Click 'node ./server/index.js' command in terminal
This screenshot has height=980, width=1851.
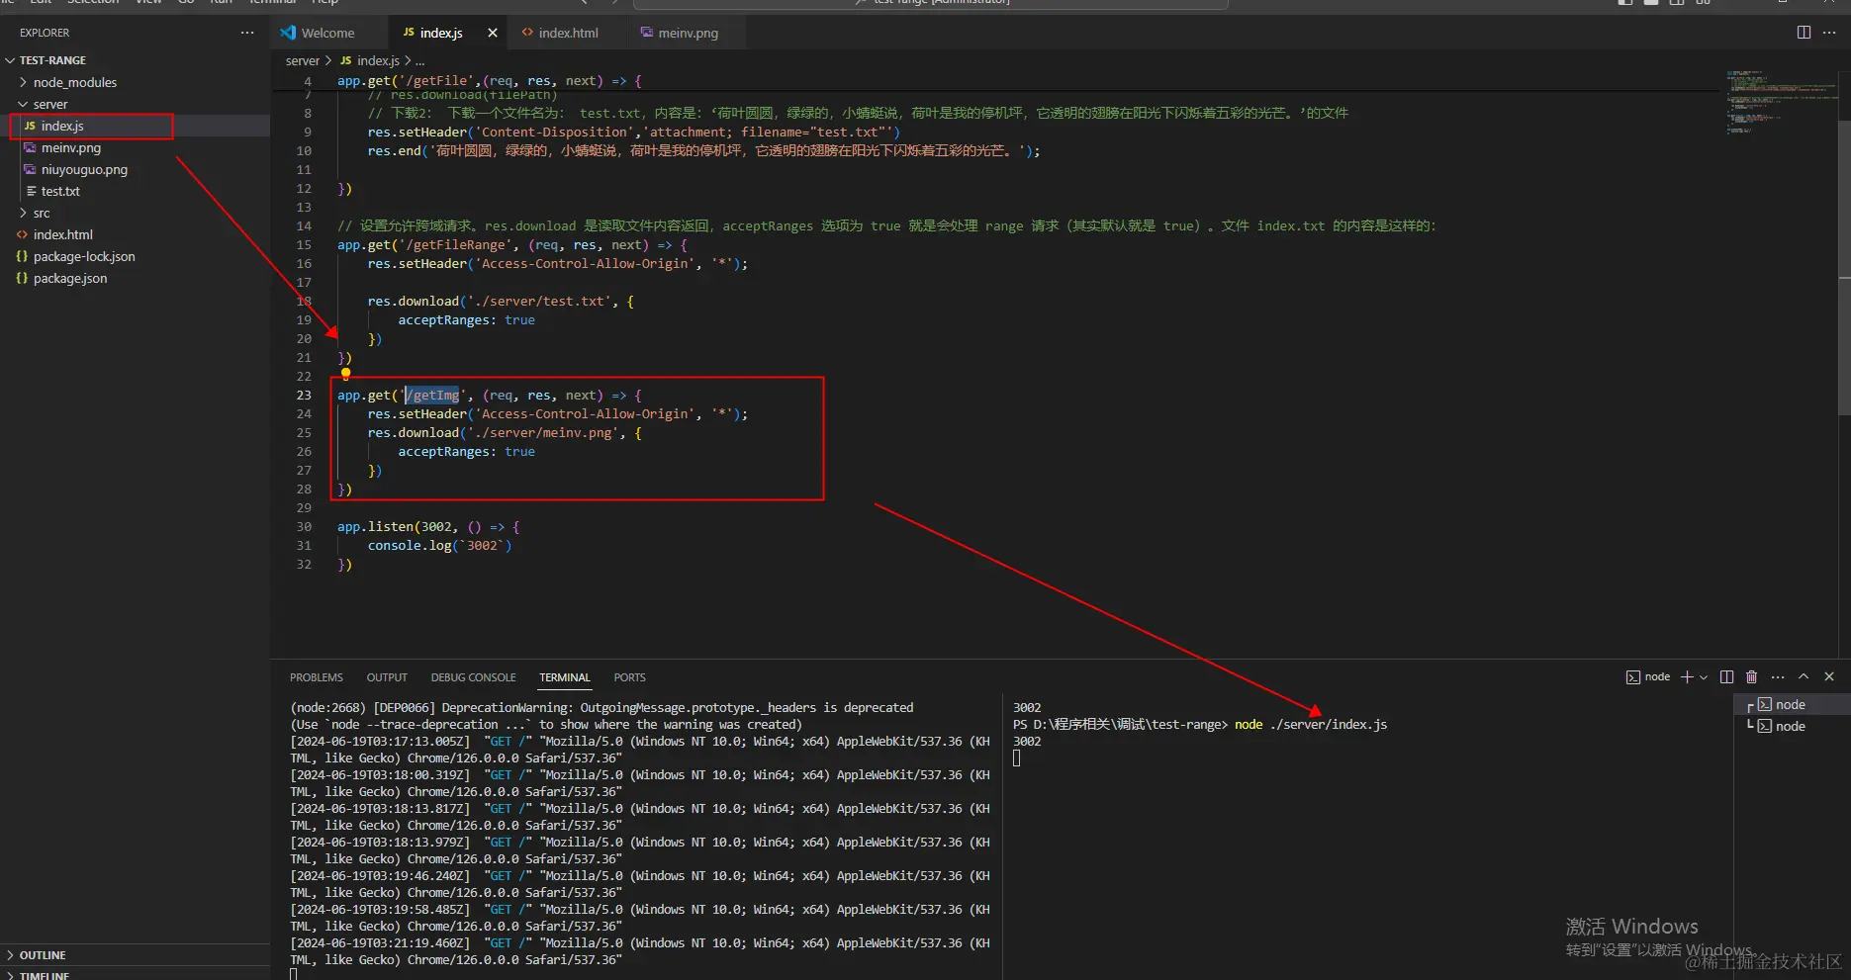1311,725
